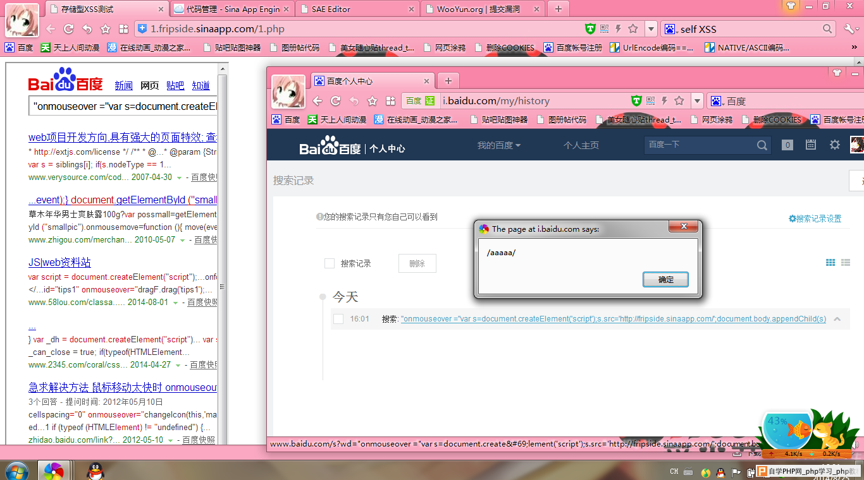Image resolution: width=864 pixels, height=480 pixels.
Task: Switch search records to grid view
Action: pyautogui.click(x=831, y=263)
